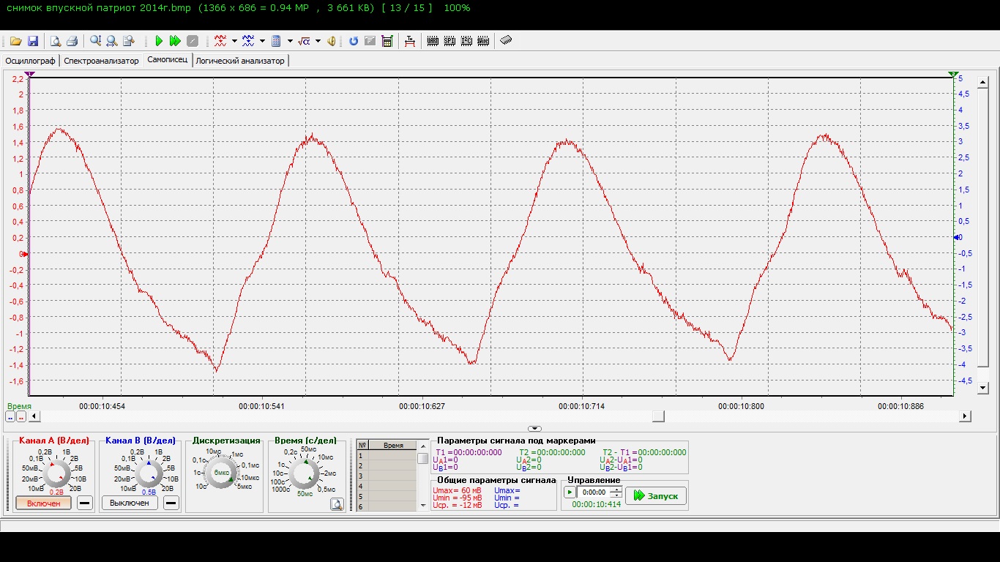The height and width of the screenshot is (562, 1000).
Task: Select the SPI decoder icon
Action: [x=449, y=41]
